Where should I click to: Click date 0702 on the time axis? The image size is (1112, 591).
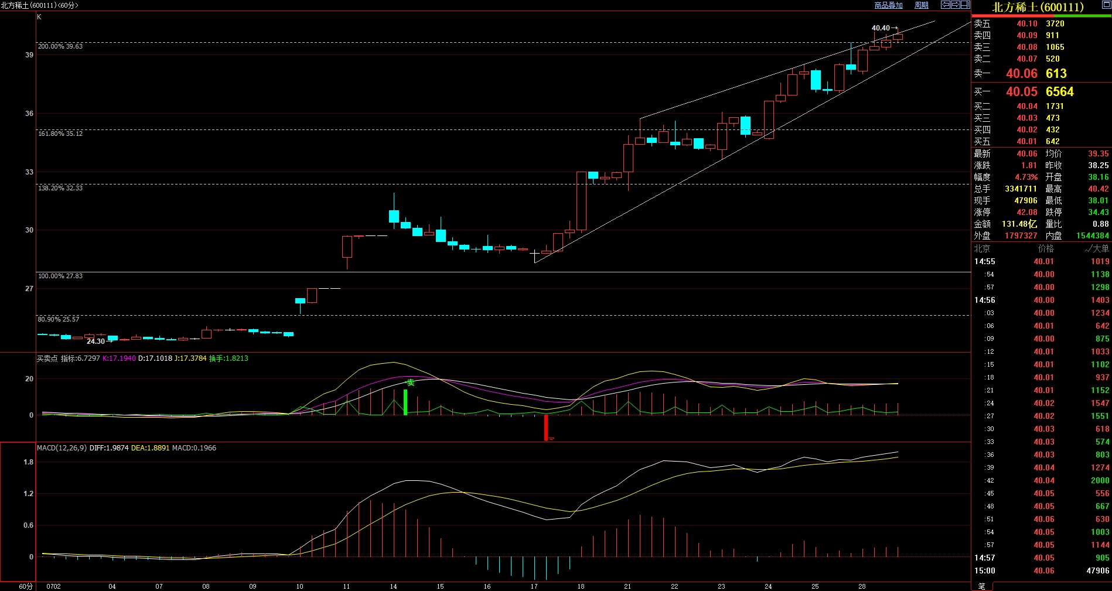tap(53, 586)
